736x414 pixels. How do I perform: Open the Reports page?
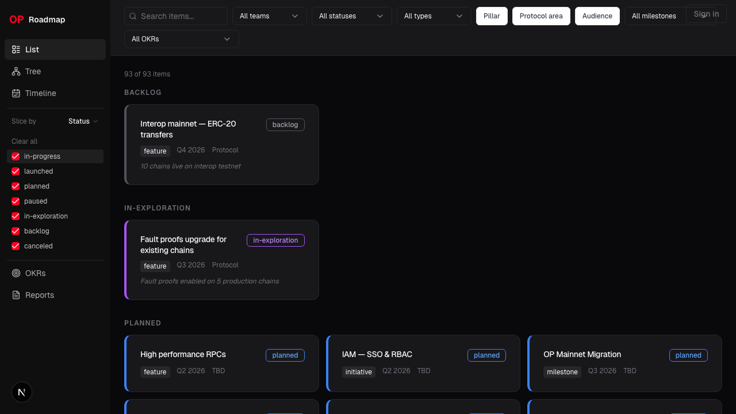[x=55, y=295]
